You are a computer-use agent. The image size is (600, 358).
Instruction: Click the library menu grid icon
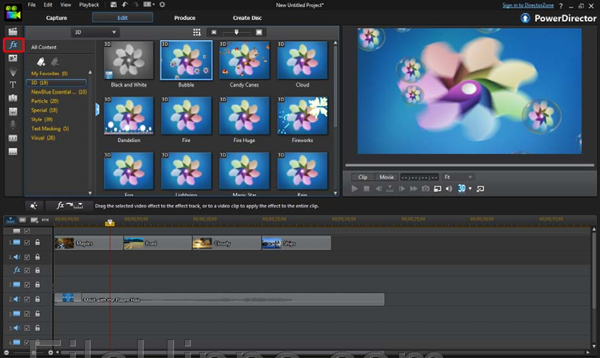(x=196, y=32)
